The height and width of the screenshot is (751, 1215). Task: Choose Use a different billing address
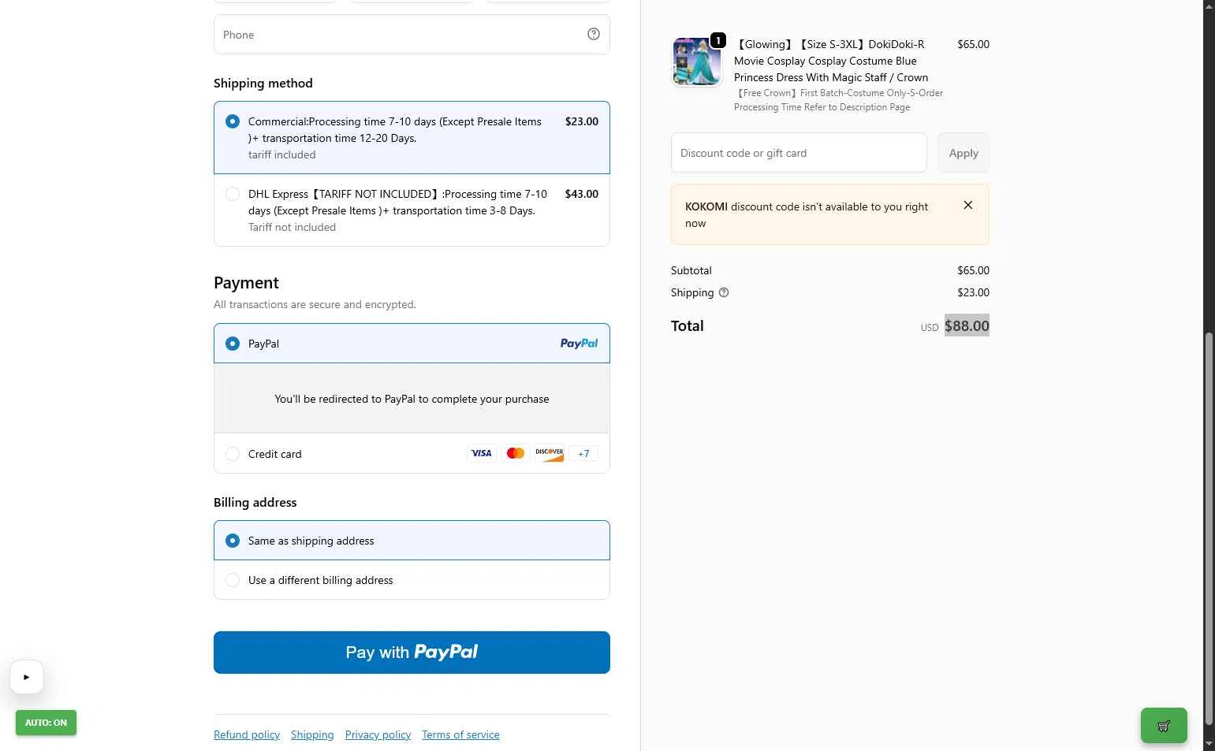coord(233,580)
